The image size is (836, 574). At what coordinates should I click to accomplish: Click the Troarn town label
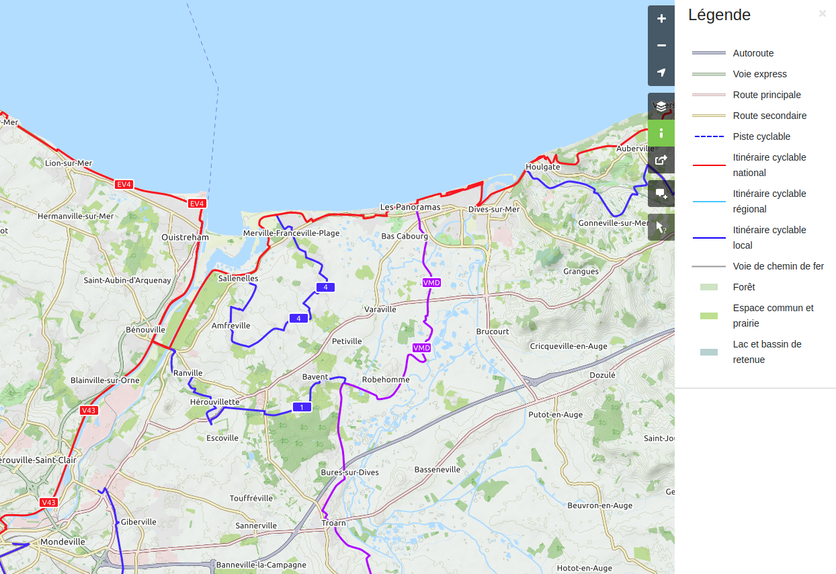pos(333,522)
